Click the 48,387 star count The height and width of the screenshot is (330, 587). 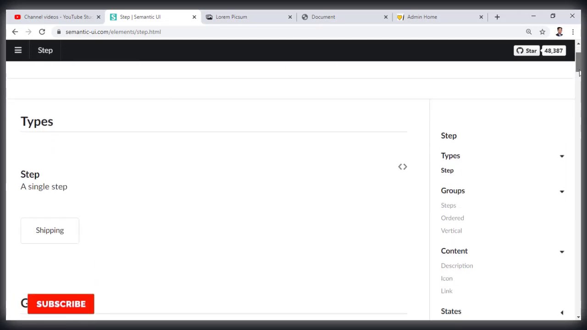point(554,51)
